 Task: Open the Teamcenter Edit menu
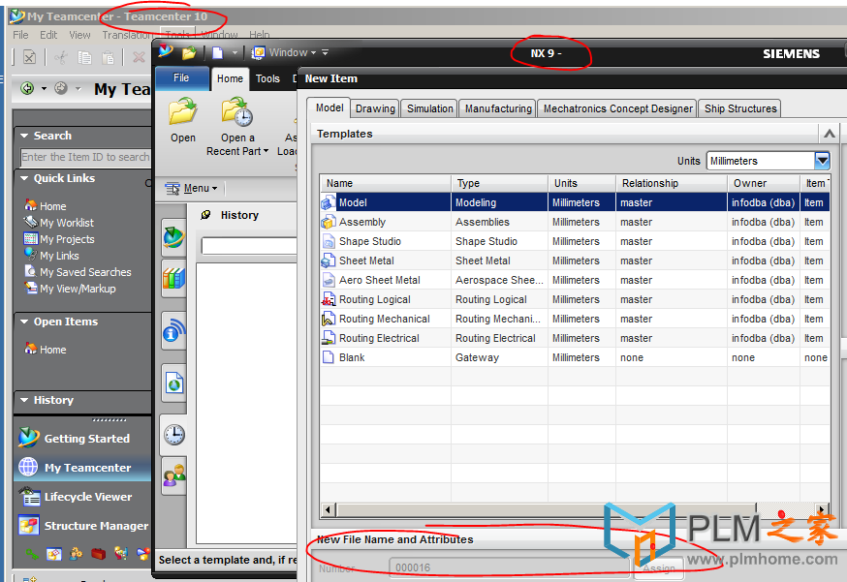[x=48, y=35]
